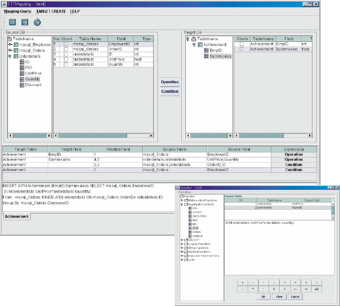Click the Condition button between panels
340x306 pixels.
coord(169,91)
